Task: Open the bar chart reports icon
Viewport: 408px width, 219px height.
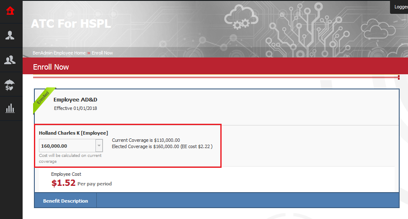Action: [x=10, y=109]
